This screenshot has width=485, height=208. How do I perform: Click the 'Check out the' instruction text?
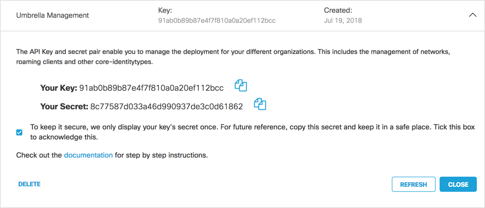[x=39, y=155]
